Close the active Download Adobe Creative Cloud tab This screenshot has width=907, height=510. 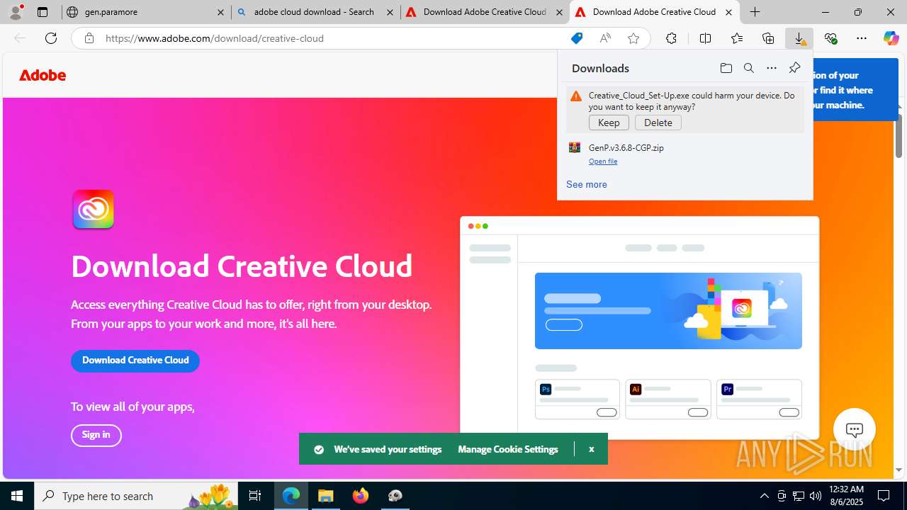tap(728, 12)
